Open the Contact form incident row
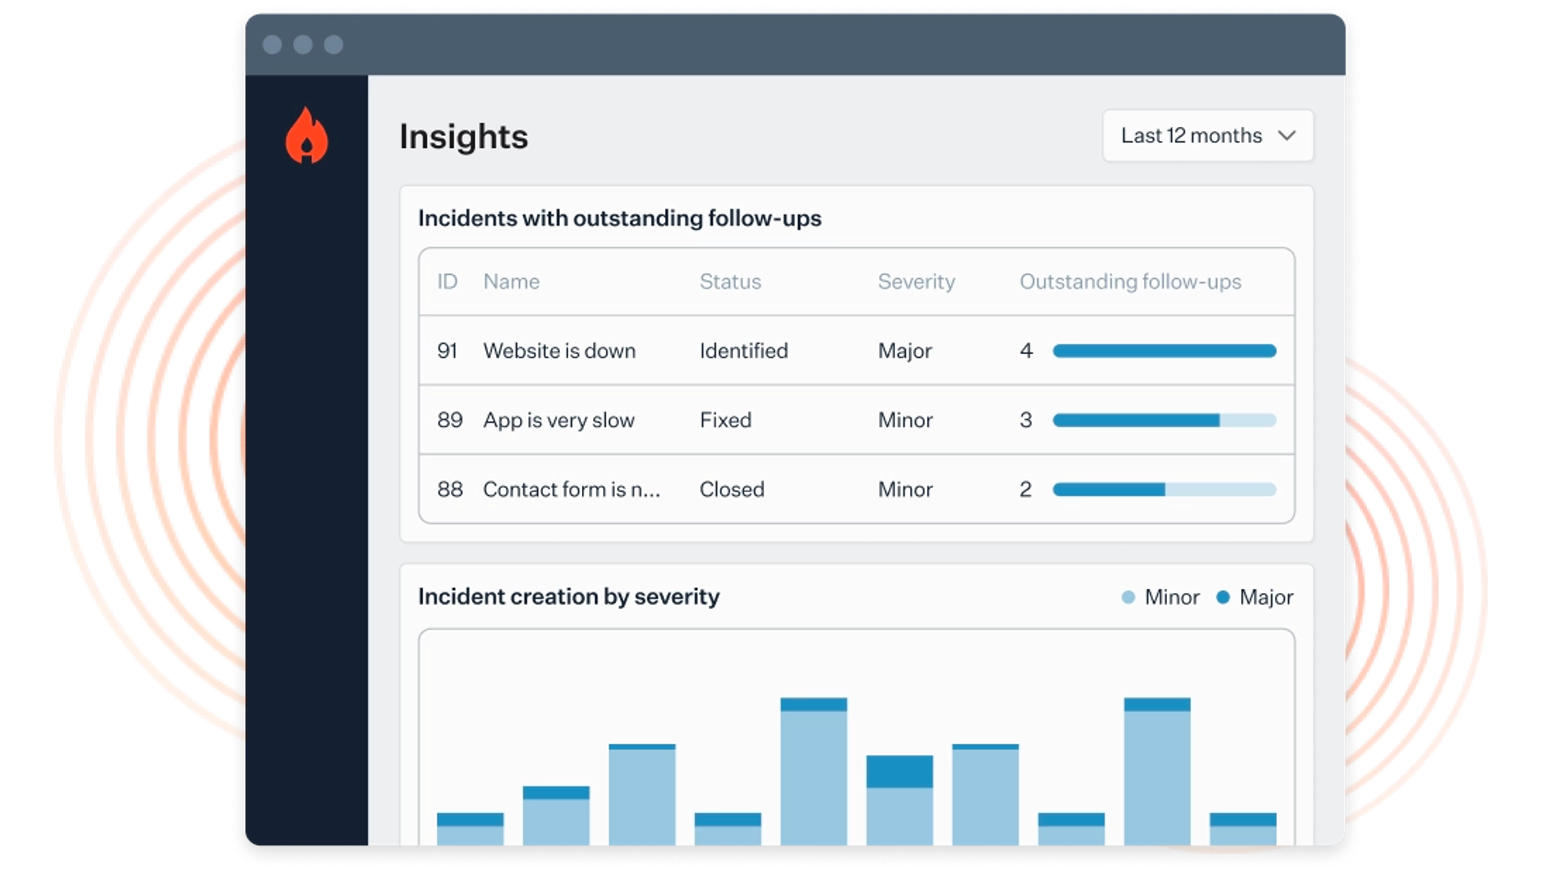The image size is (1558, 869). tap(571, 489)
